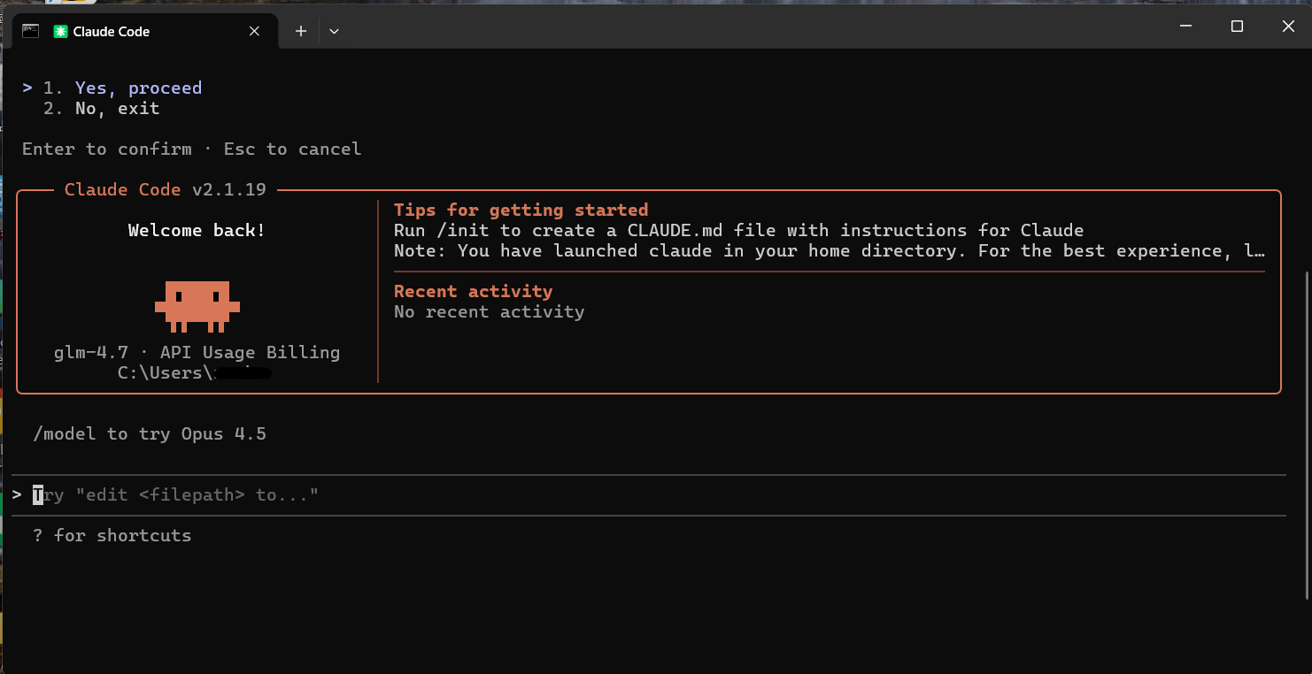Viewport: 1312px width, 674px height.
Task: Click the prompt input "Try edit <filepath> to..."
Action: pos(648,494)
